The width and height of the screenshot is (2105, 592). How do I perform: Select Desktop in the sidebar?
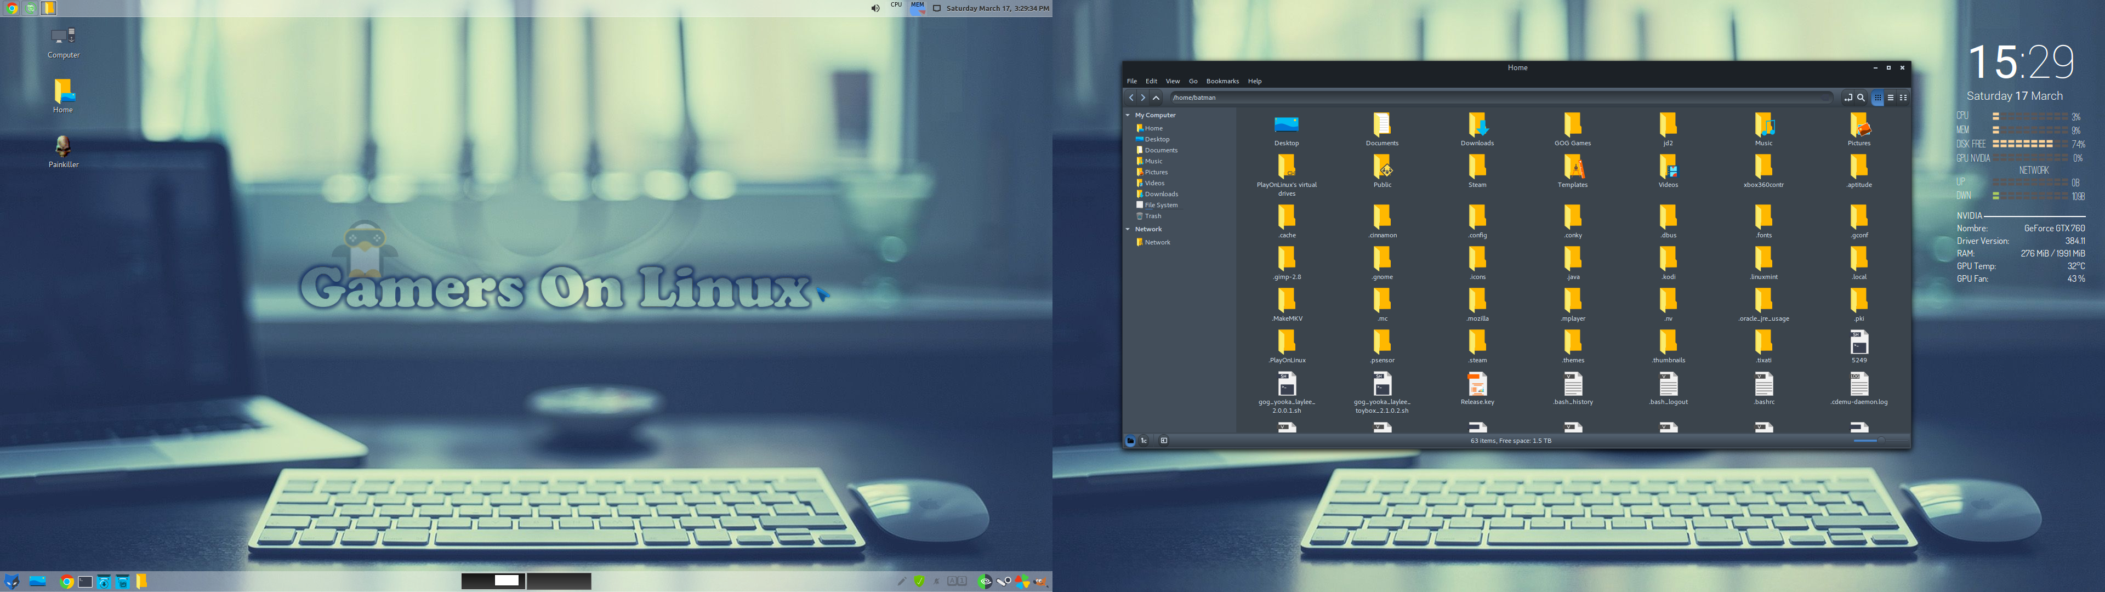tap(1152, 139)
